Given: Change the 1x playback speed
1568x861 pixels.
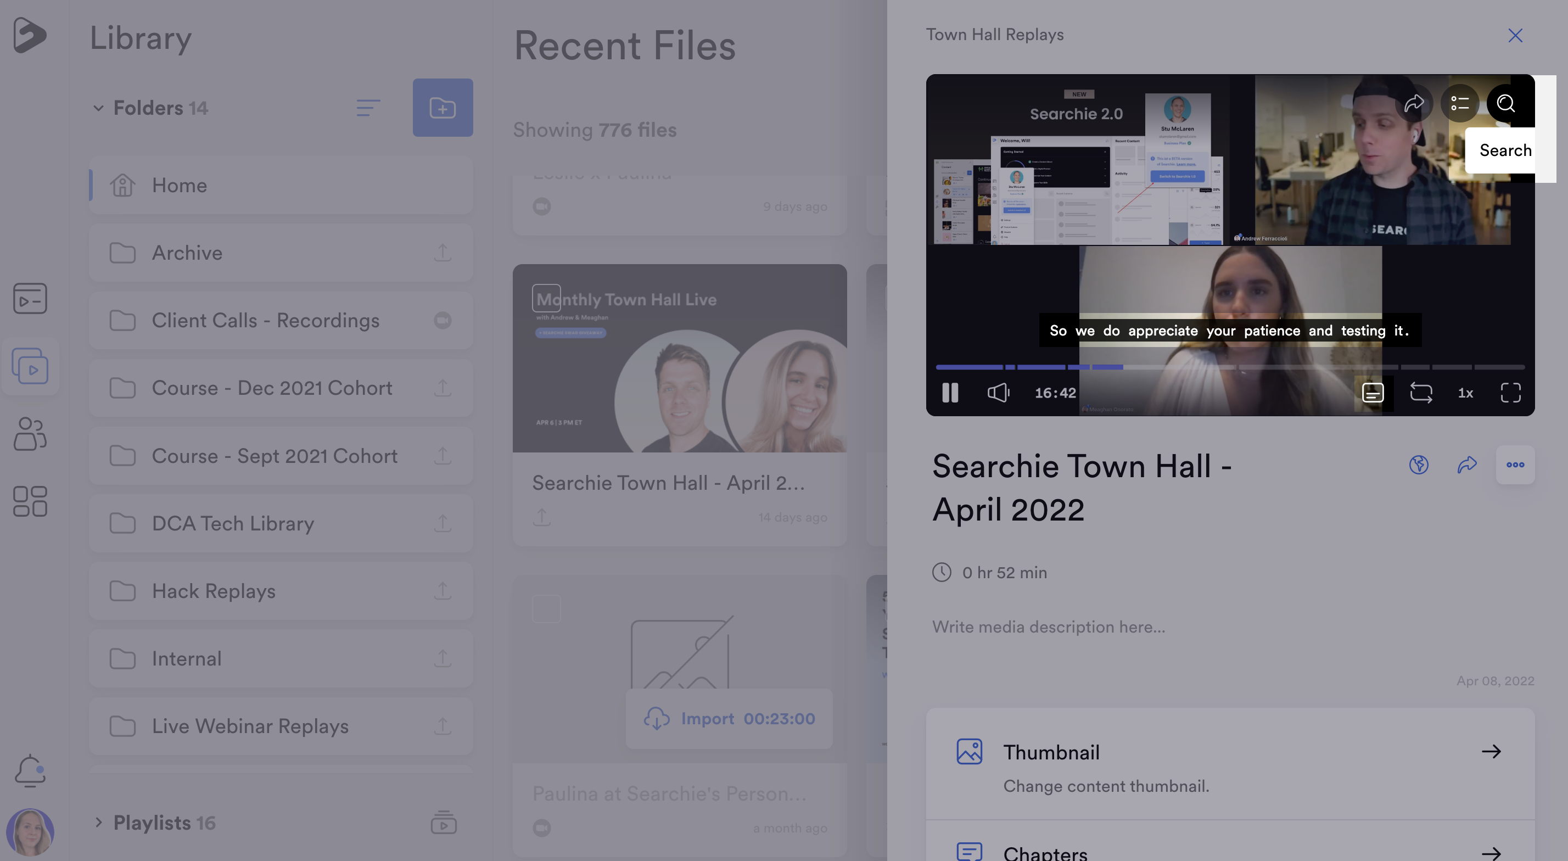Looking at the screenshot, I should coord(1465,393).
